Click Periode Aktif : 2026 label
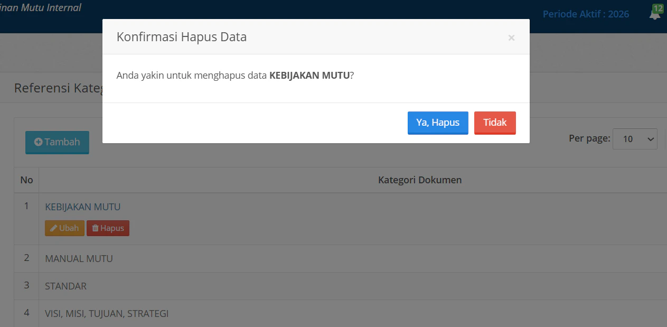The height and width of the screenshot is (327, 667). coord(586,14)
